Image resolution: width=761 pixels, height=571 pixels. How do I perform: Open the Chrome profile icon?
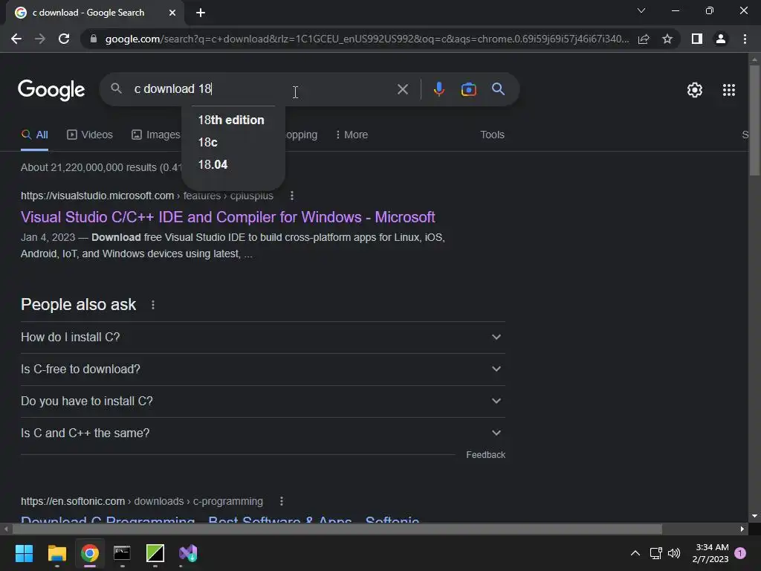(721, 39)
